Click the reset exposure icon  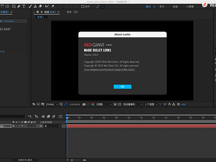tap(179, 104)
